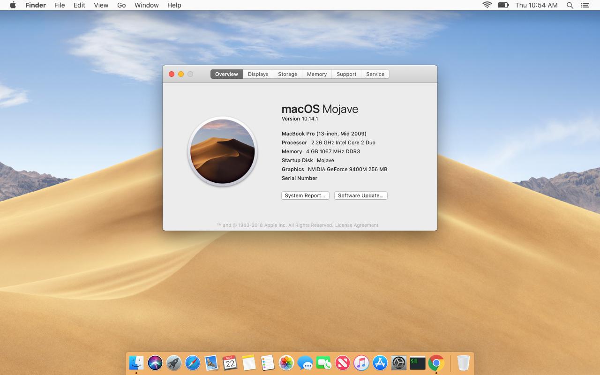The height and width of the screenshot is (375, 600).
Task: Start a FaceTime call from the Dock
Action: 323,362
